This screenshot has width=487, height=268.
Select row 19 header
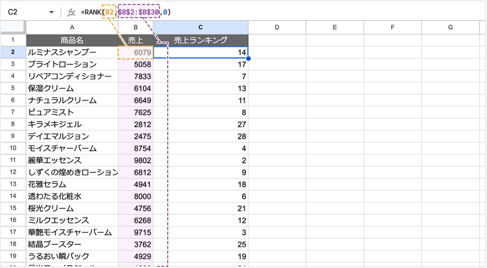pyautogui.click(x=13, y=256)
